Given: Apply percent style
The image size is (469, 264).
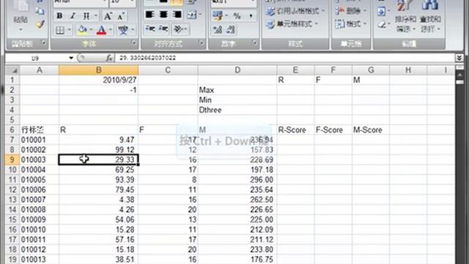Looking at the screenshot, I should click(x=237, y=16).
